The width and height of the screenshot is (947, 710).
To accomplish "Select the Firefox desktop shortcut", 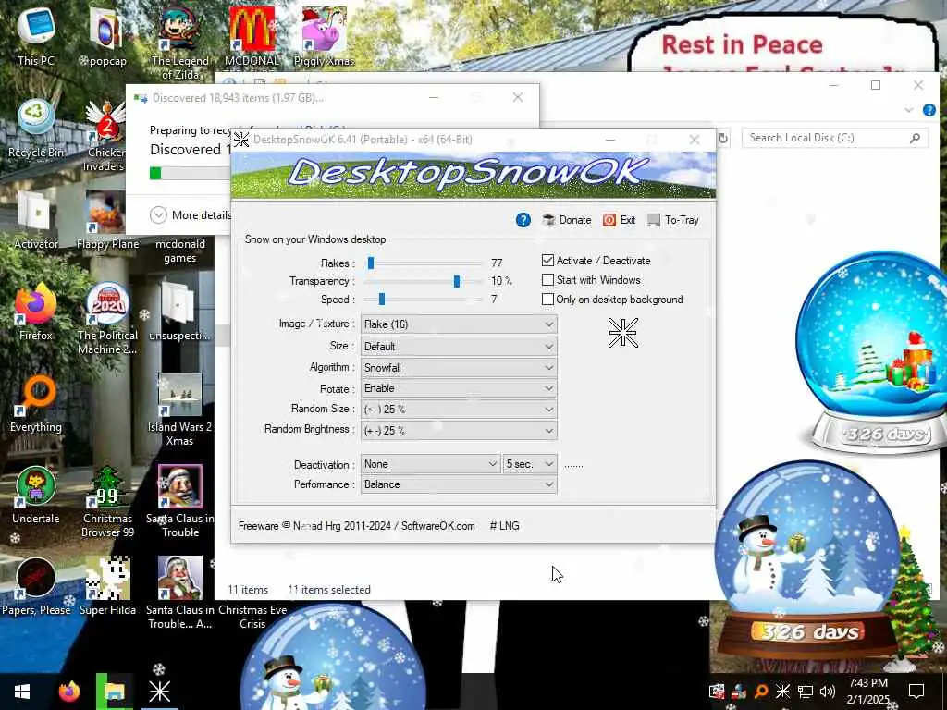I will tap(36, 312).
